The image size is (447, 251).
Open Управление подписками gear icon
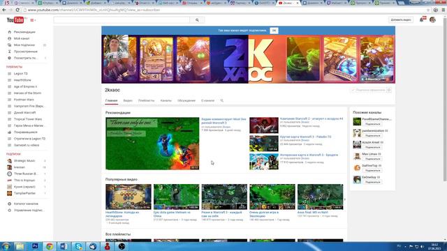9,211
